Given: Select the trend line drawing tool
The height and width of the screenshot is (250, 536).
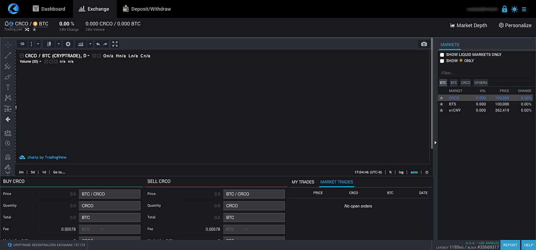Looking at the screenshot, I should [x=8, y=56].
